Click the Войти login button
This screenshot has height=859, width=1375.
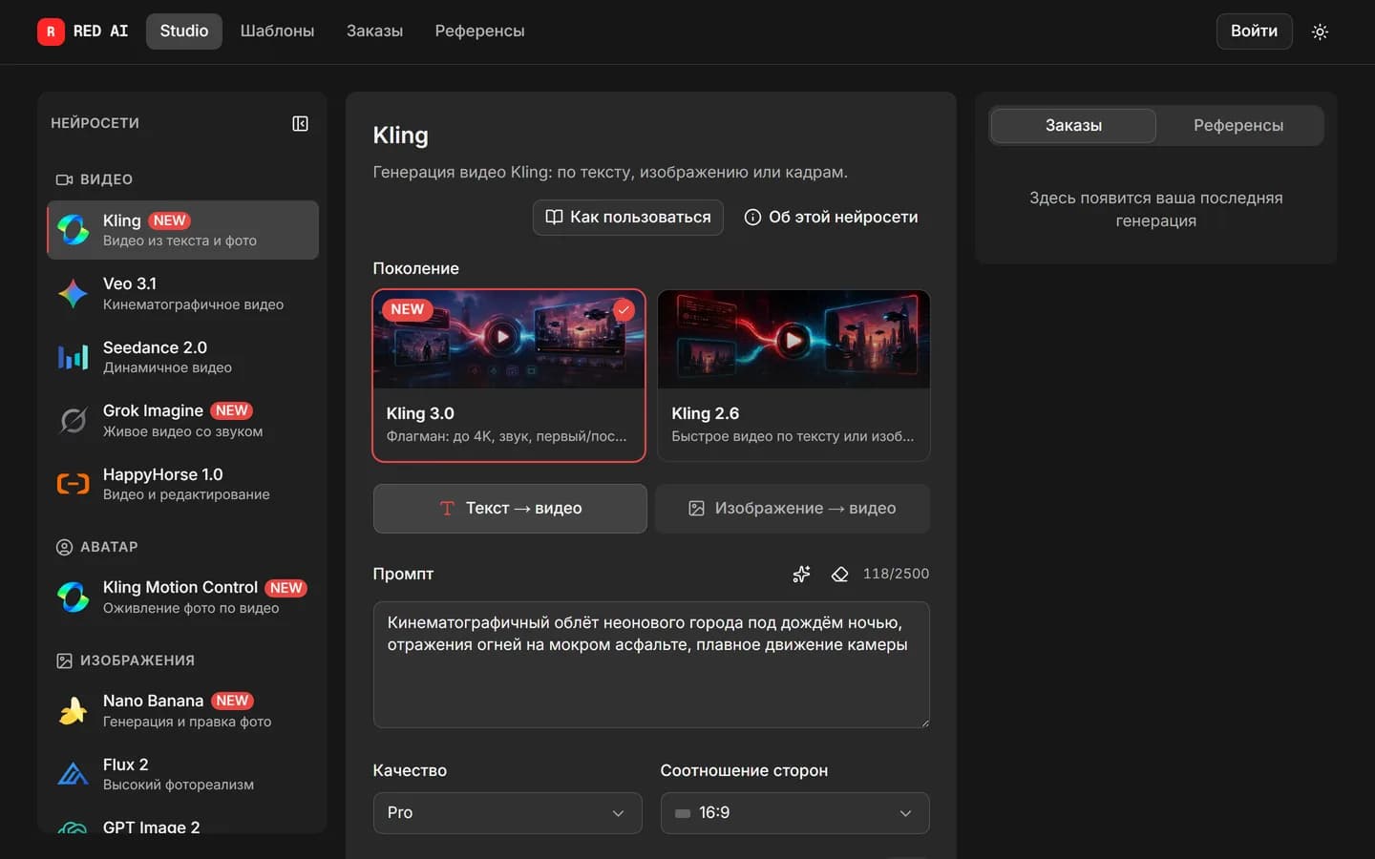[x=1254, y=31]
